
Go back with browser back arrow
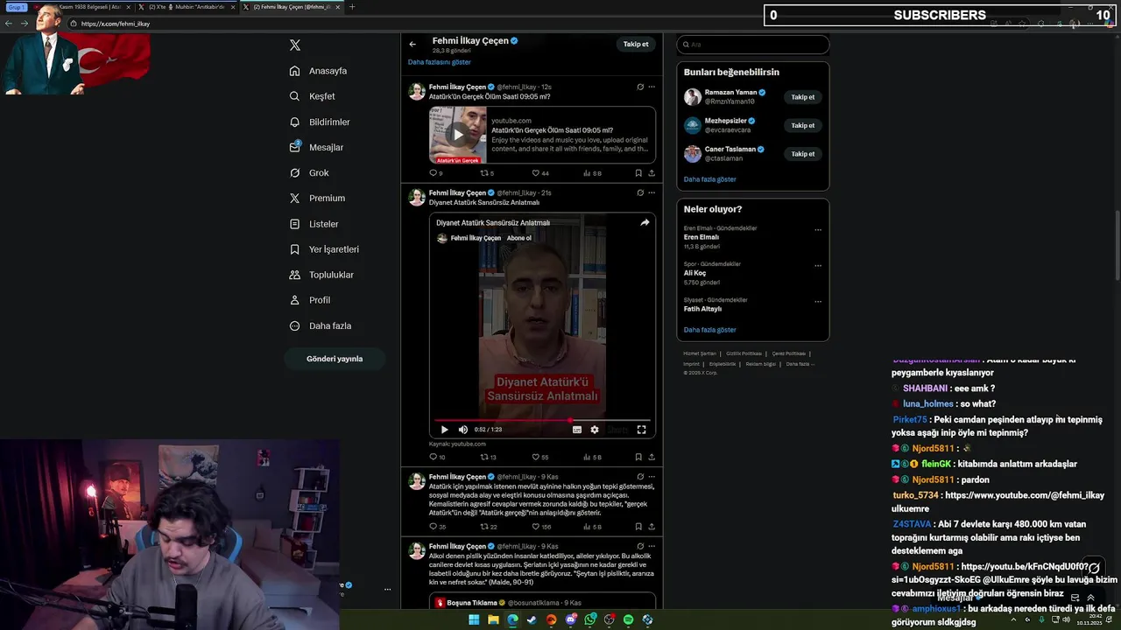[x=9, y=24]
